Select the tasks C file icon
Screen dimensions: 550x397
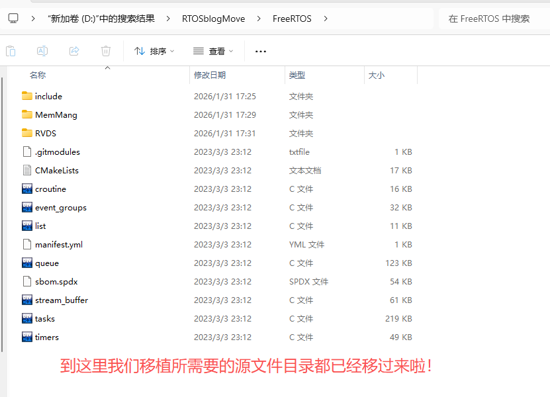pyautogui.click(x=27, y=318)
